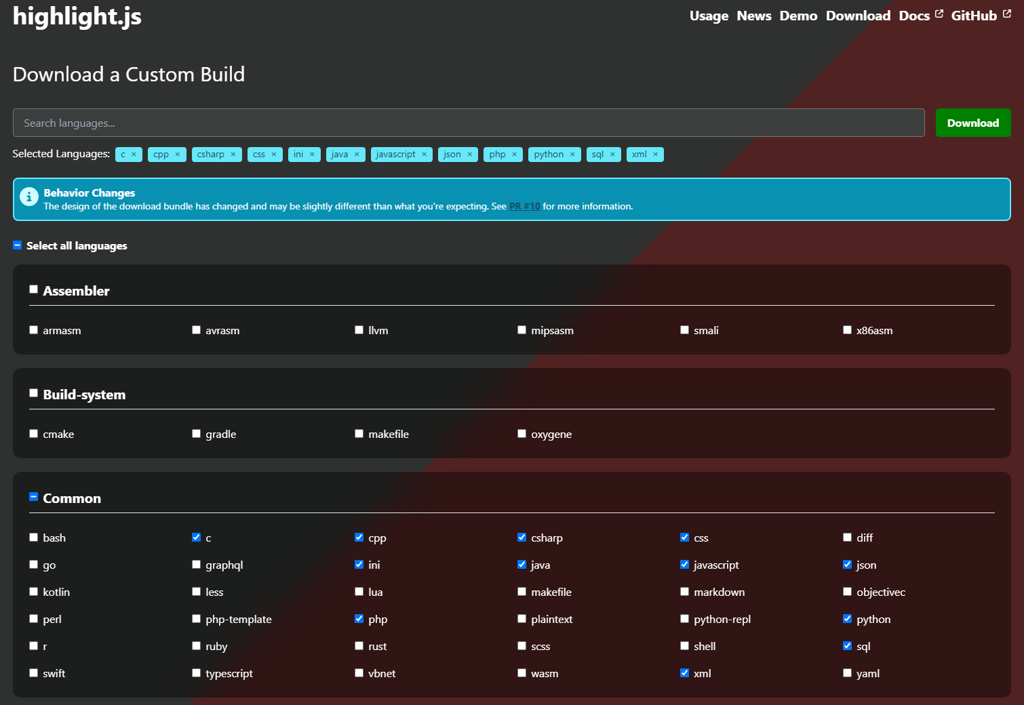Click the info icon in Behavior Changes banner

tap(28, 197)
